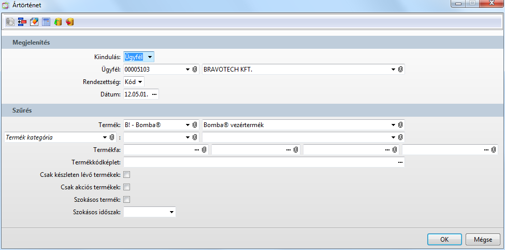Click paperclip of the category code field
Screen dimensions: 505x250
tap(195, 137)
